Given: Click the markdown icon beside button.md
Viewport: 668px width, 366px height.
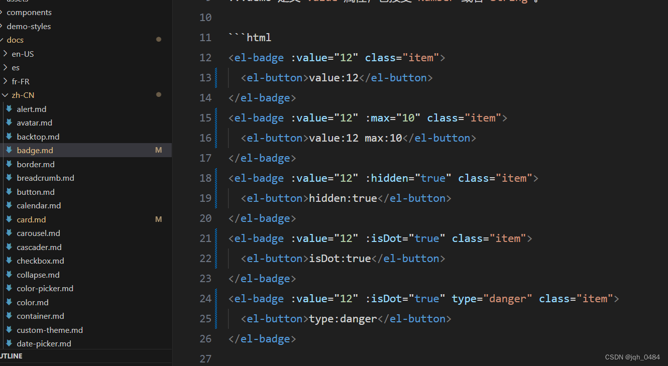Looking at the screenshot, I should tap(10, 191).
